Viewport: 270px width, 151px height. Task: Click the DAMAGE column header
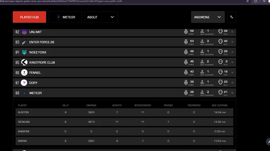91,105
